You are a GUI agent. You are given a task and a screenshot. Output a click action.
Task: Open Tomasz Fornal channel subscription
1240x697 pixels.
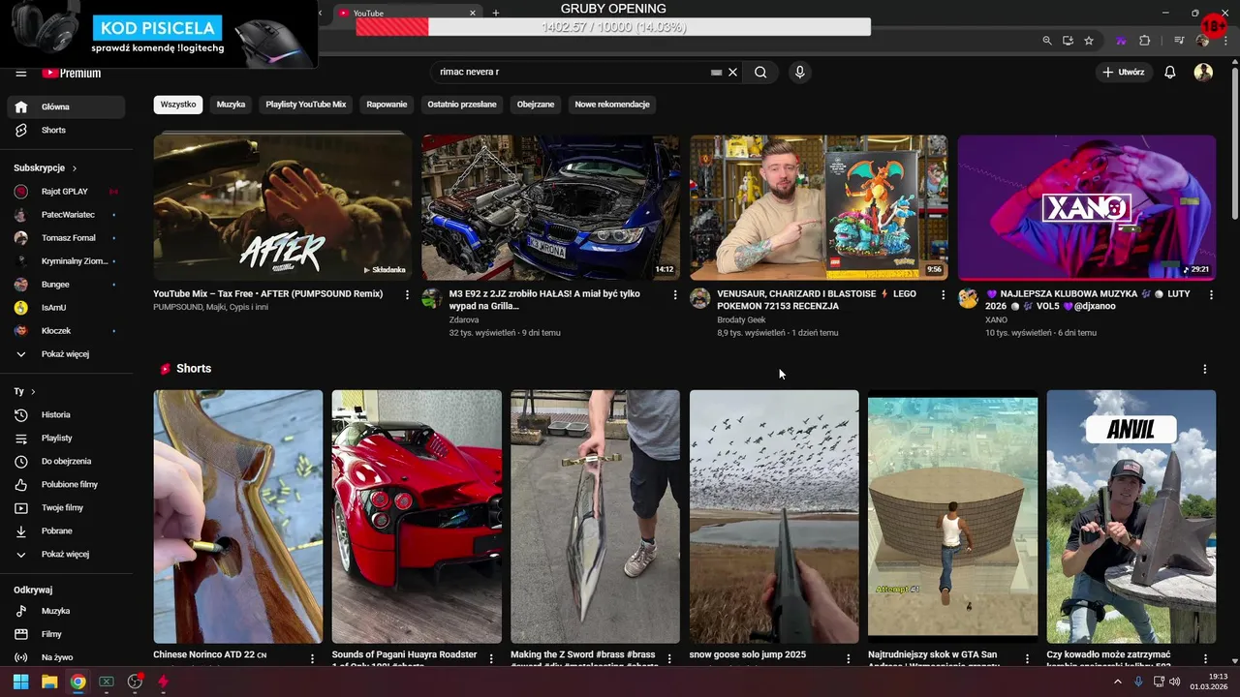pos(66,238)
